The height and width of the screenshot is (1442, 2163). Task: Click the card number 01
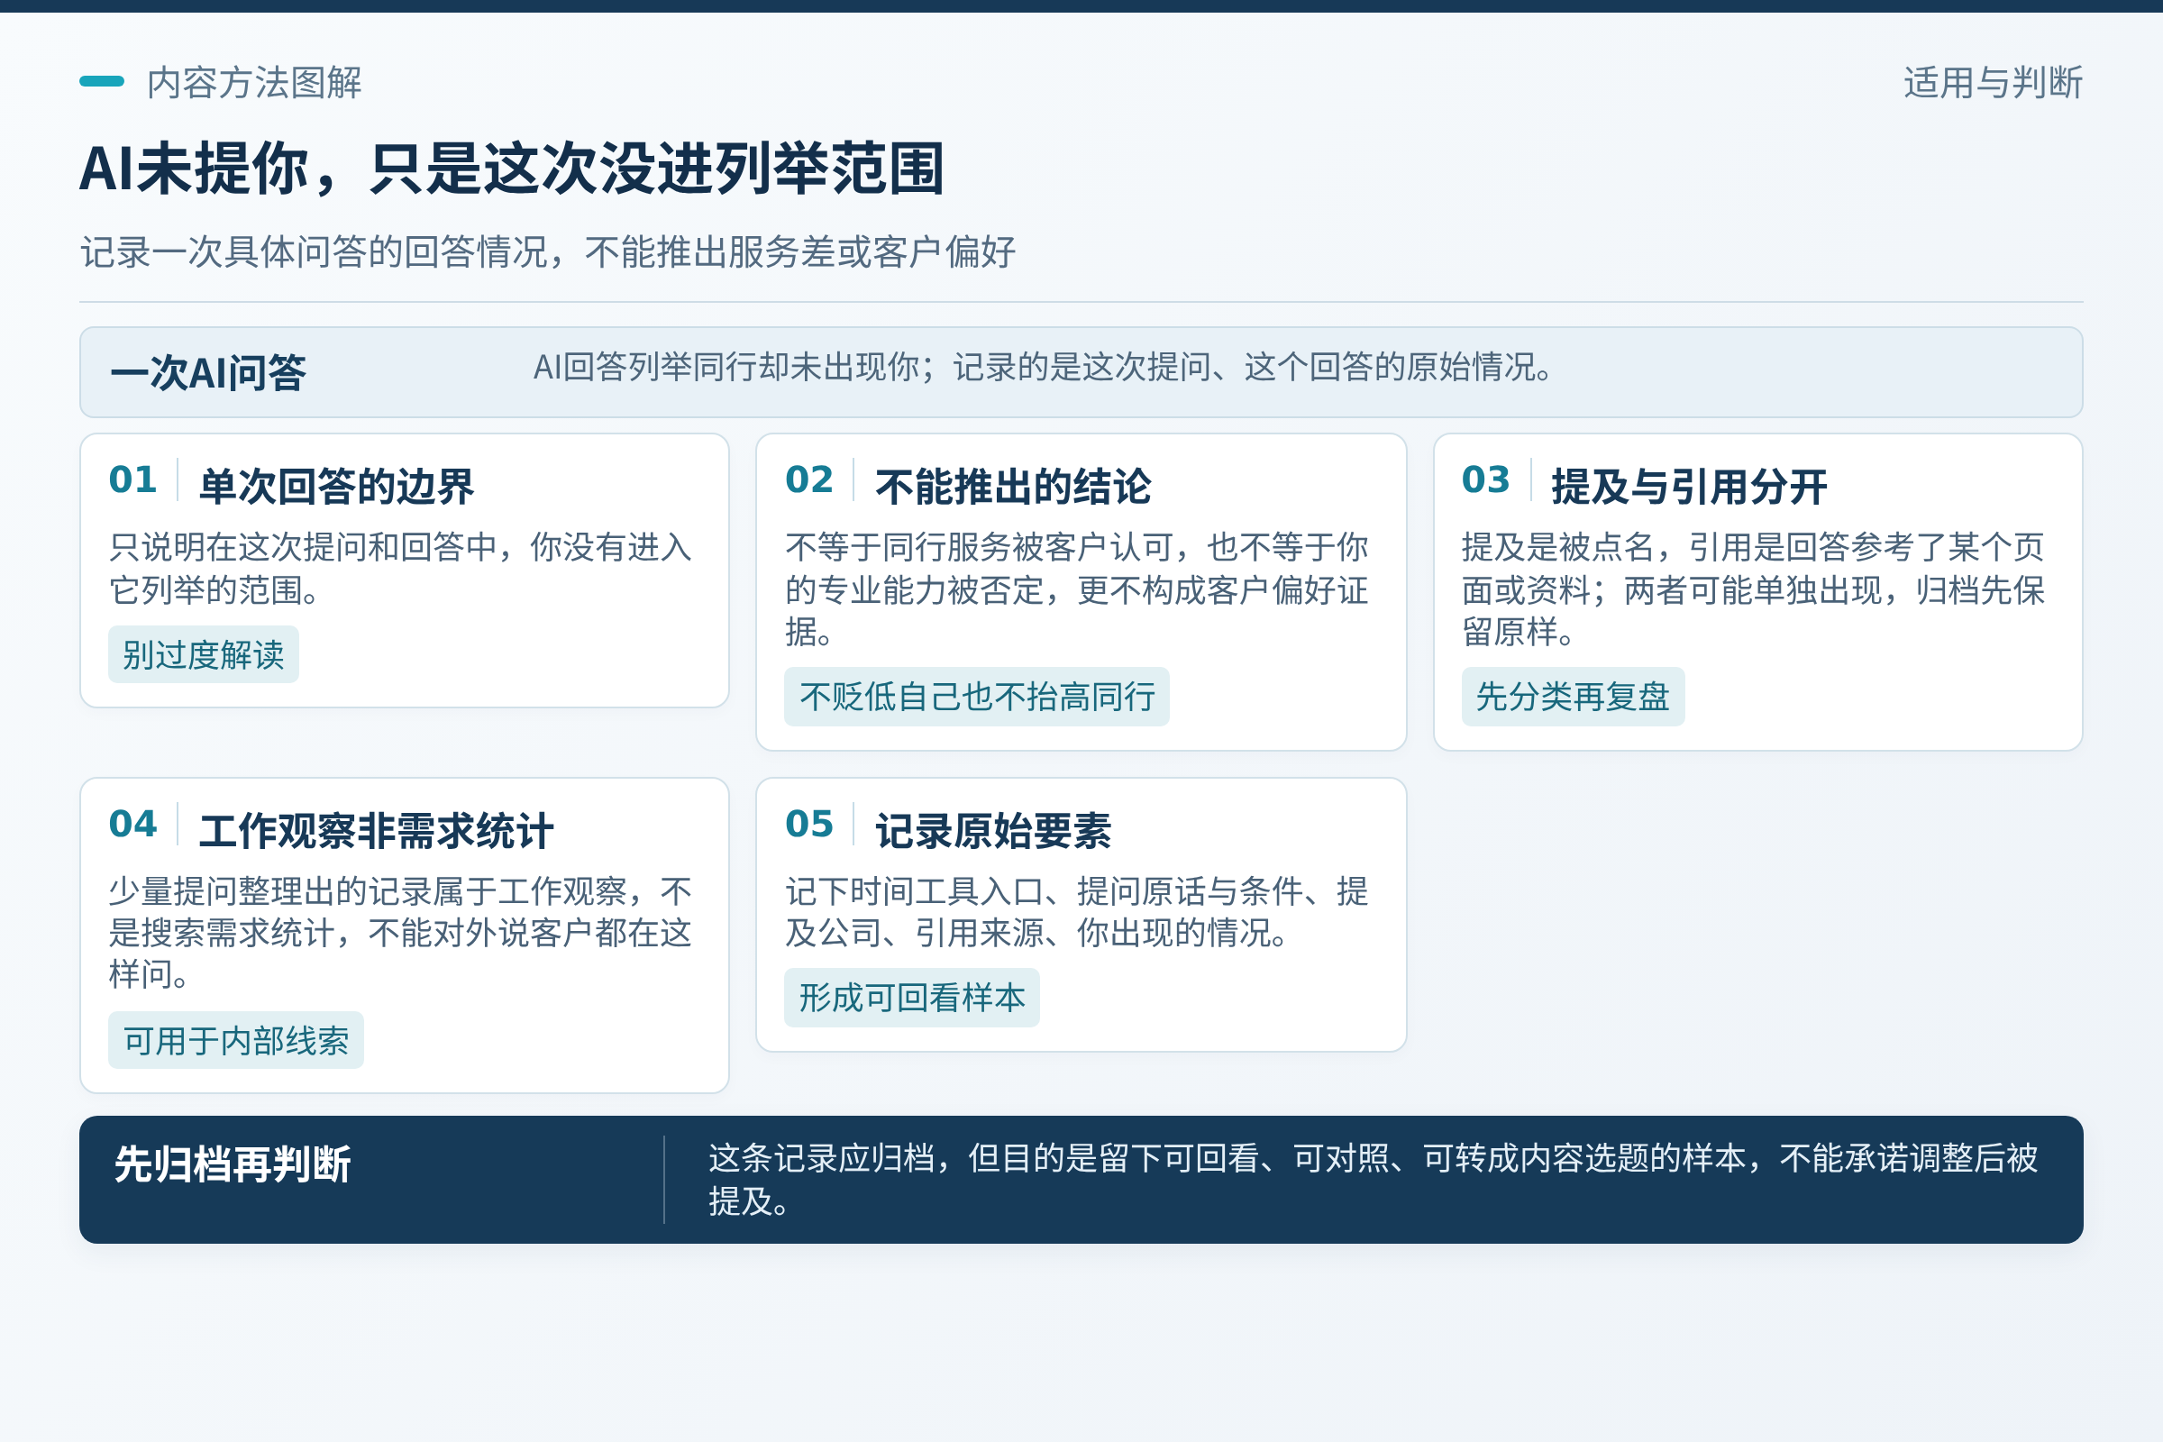tap(132, 480)
